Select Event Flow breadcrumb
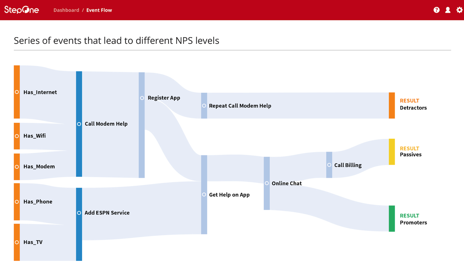The image size is (464, 264). coord(99,10)
